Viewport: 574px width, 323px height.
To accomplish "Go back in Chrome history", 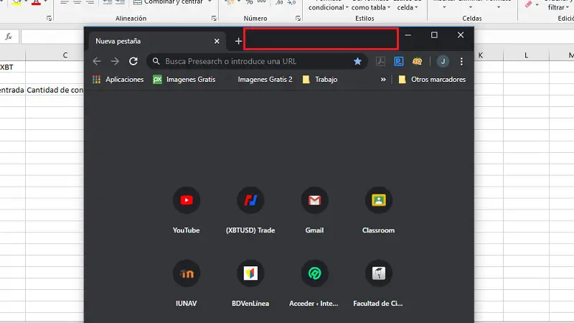I will point(97,61).
